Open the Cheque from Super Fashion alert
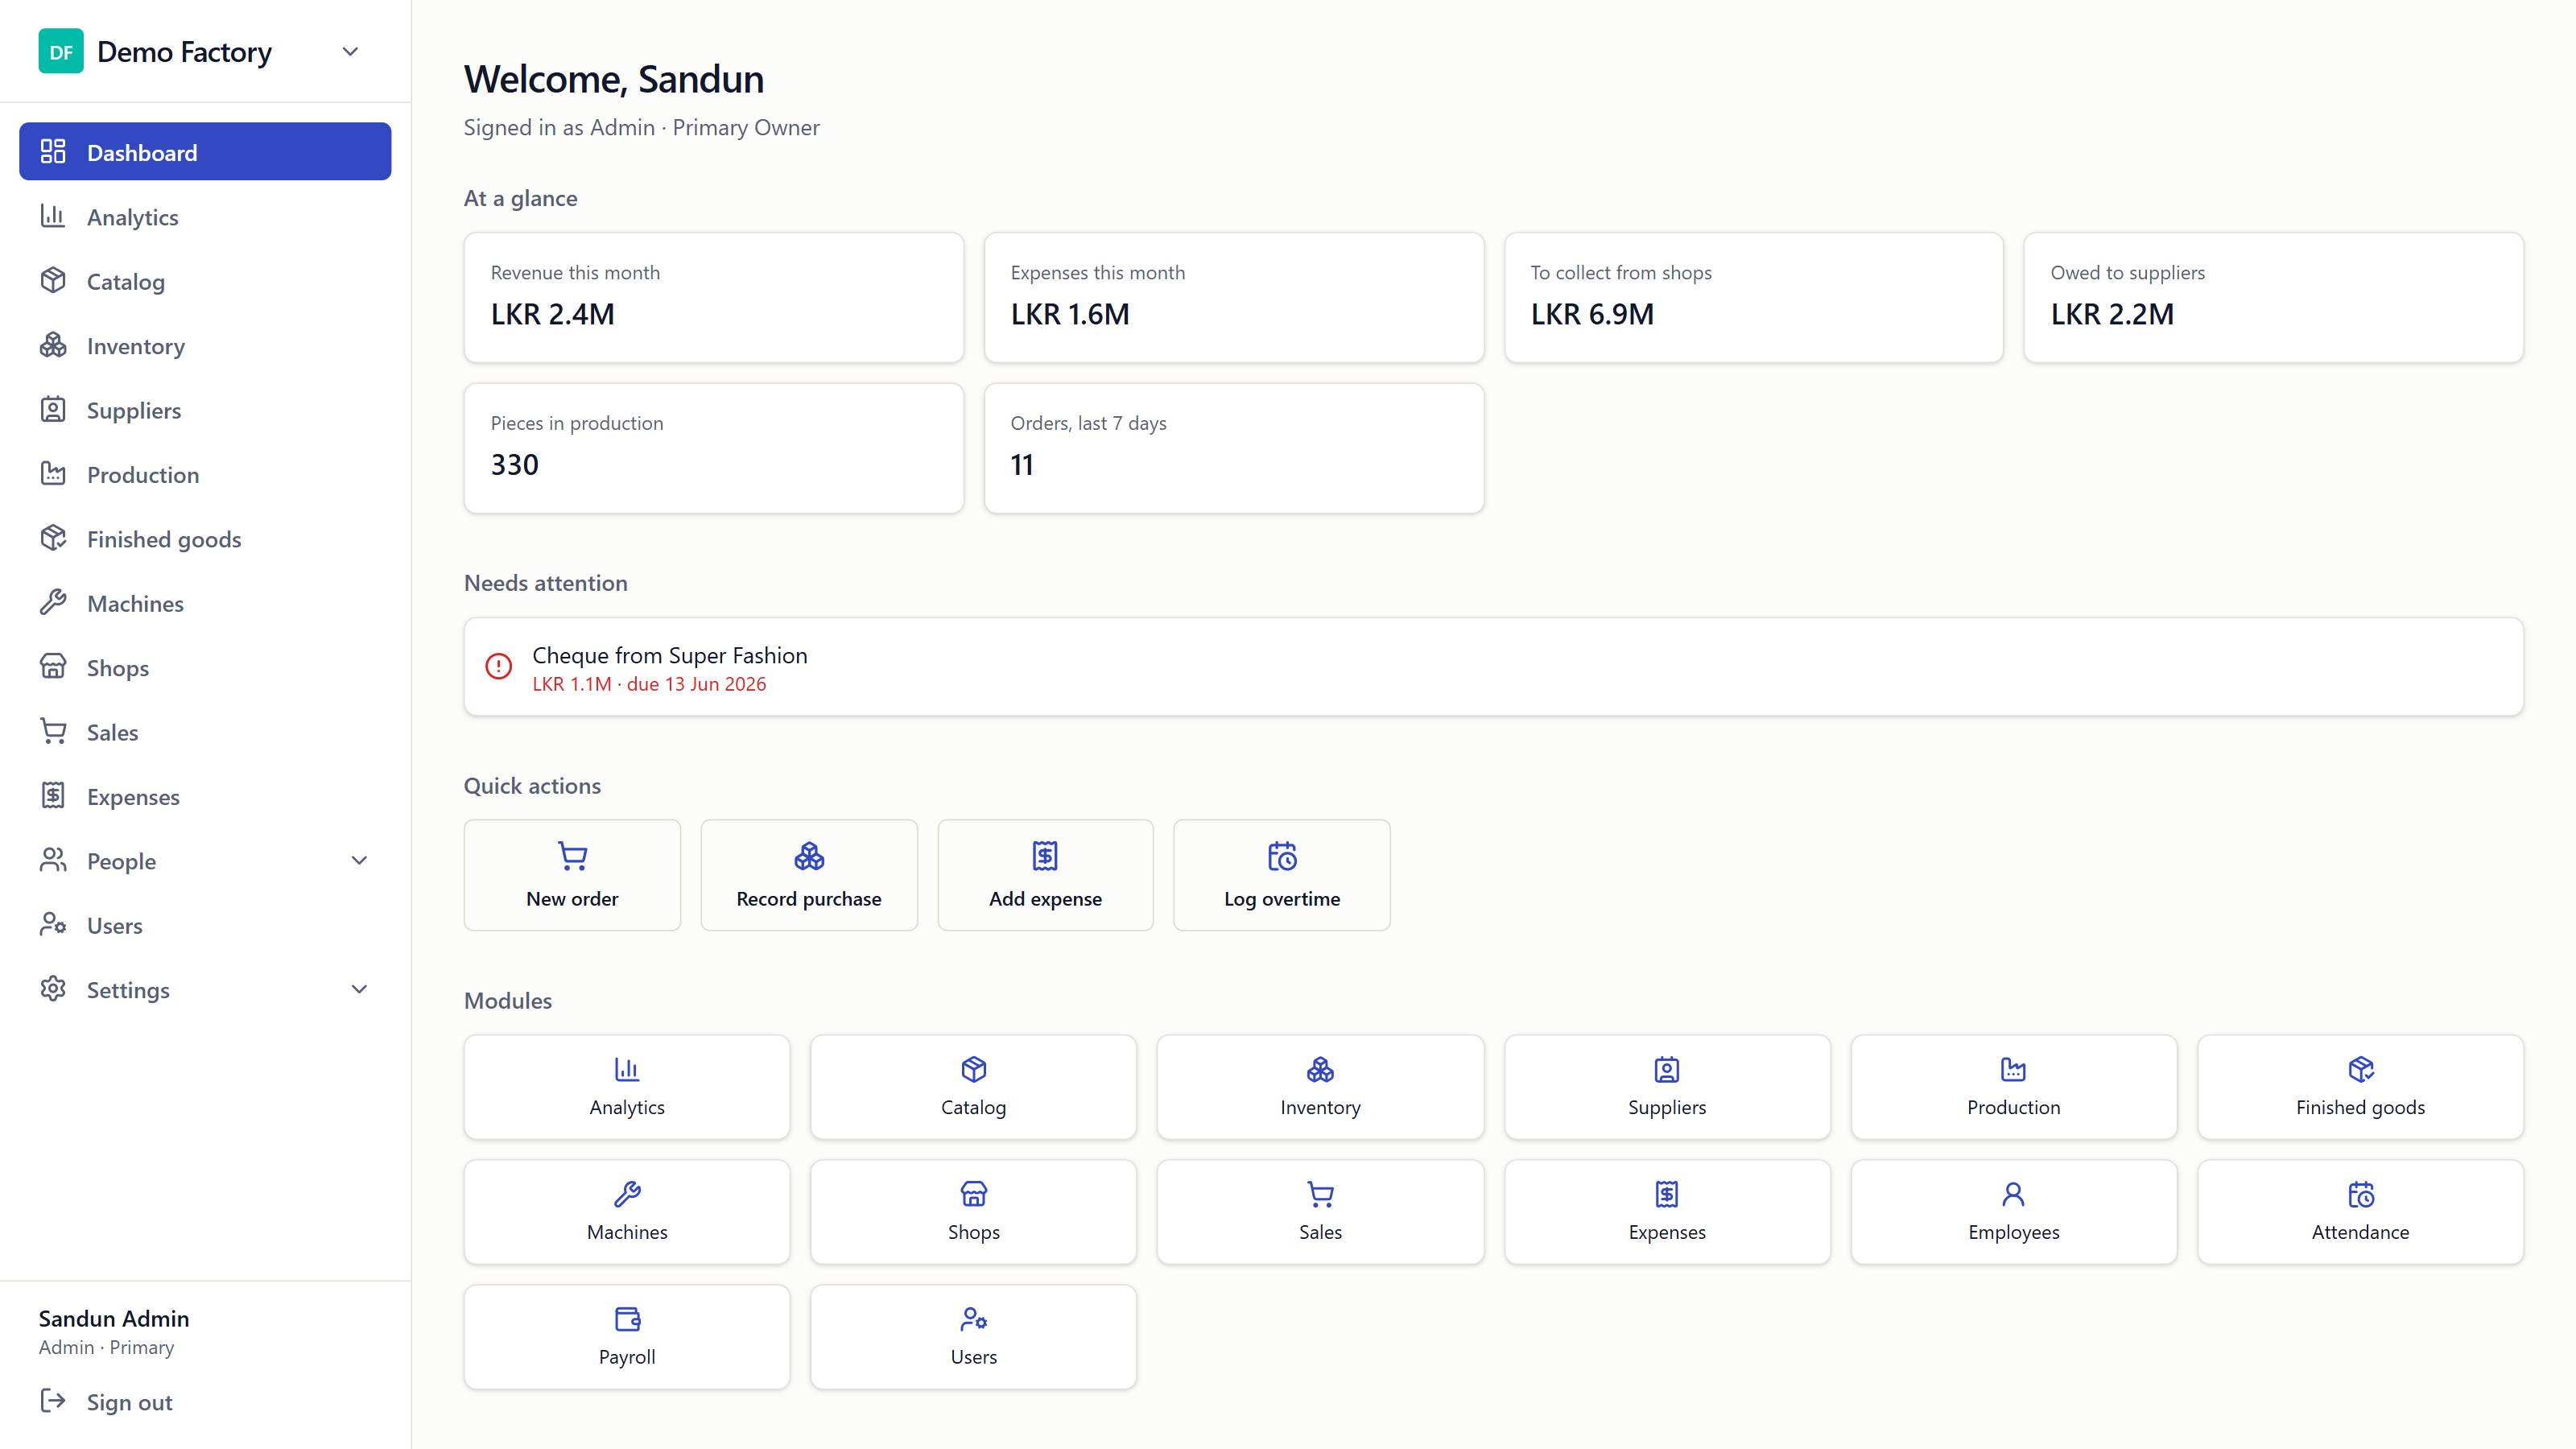Viewport: 2576px width, 1449px height. coord(1493,666)
